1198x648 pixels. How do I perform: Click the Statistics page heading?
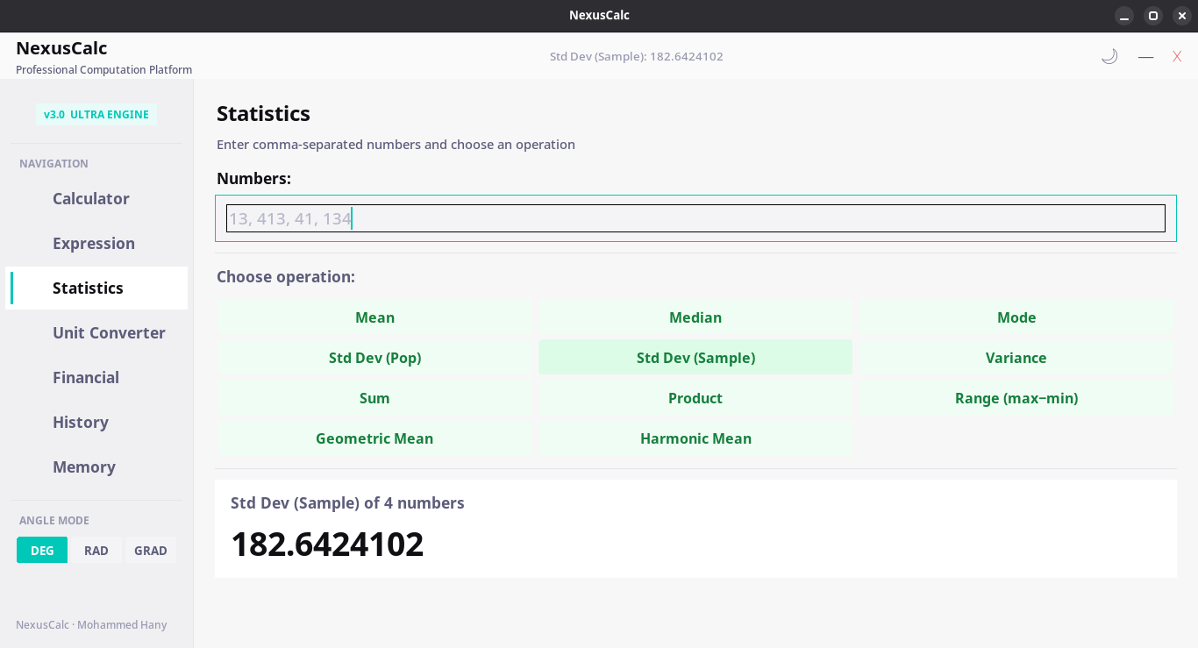coord(263,114)
